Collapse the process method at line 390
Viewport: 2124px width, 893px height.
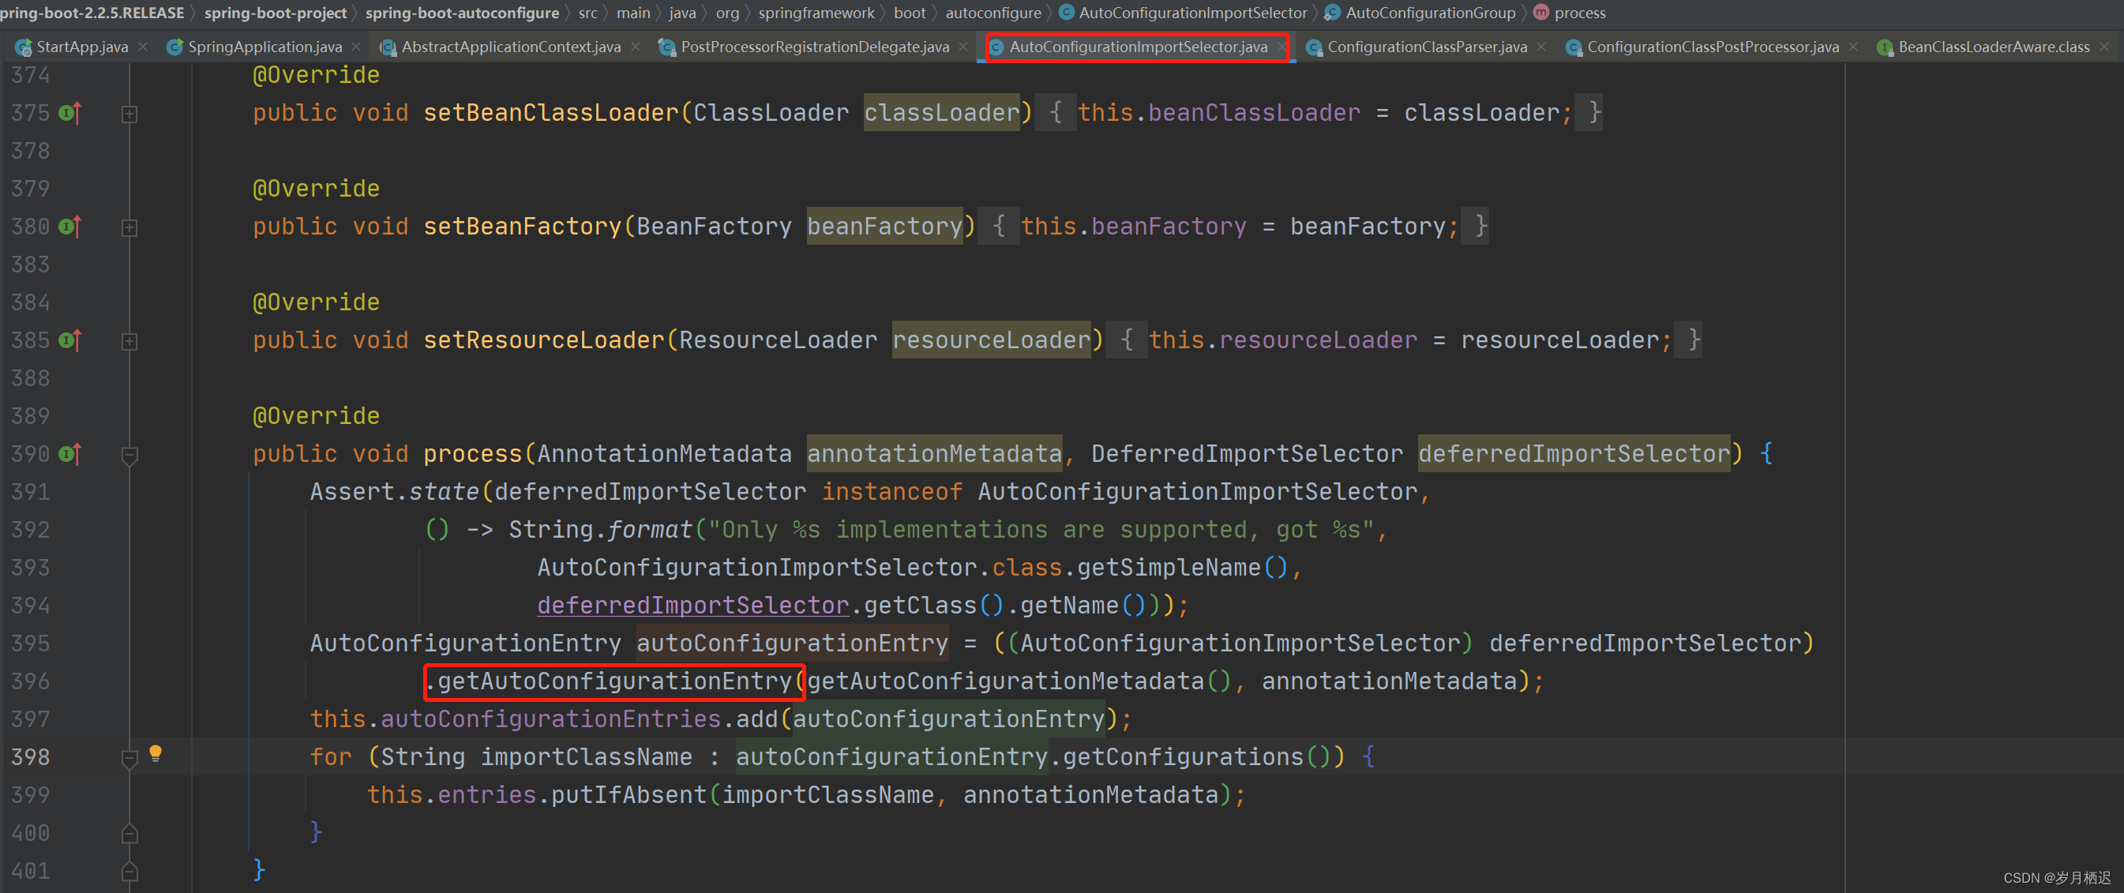129,455
